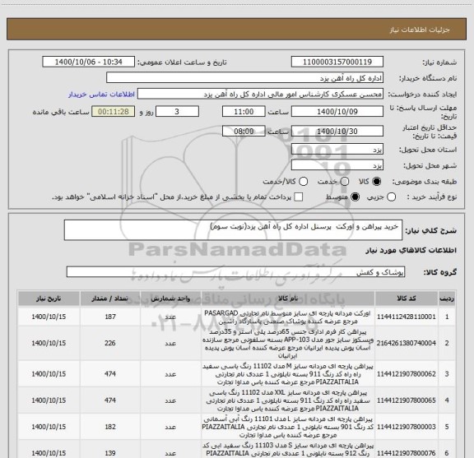Image resolution: width=474 pixels, height=458 pixels.
Task: Click the general description field خرید پیراهن و اورکت
Action: (233, 230)
